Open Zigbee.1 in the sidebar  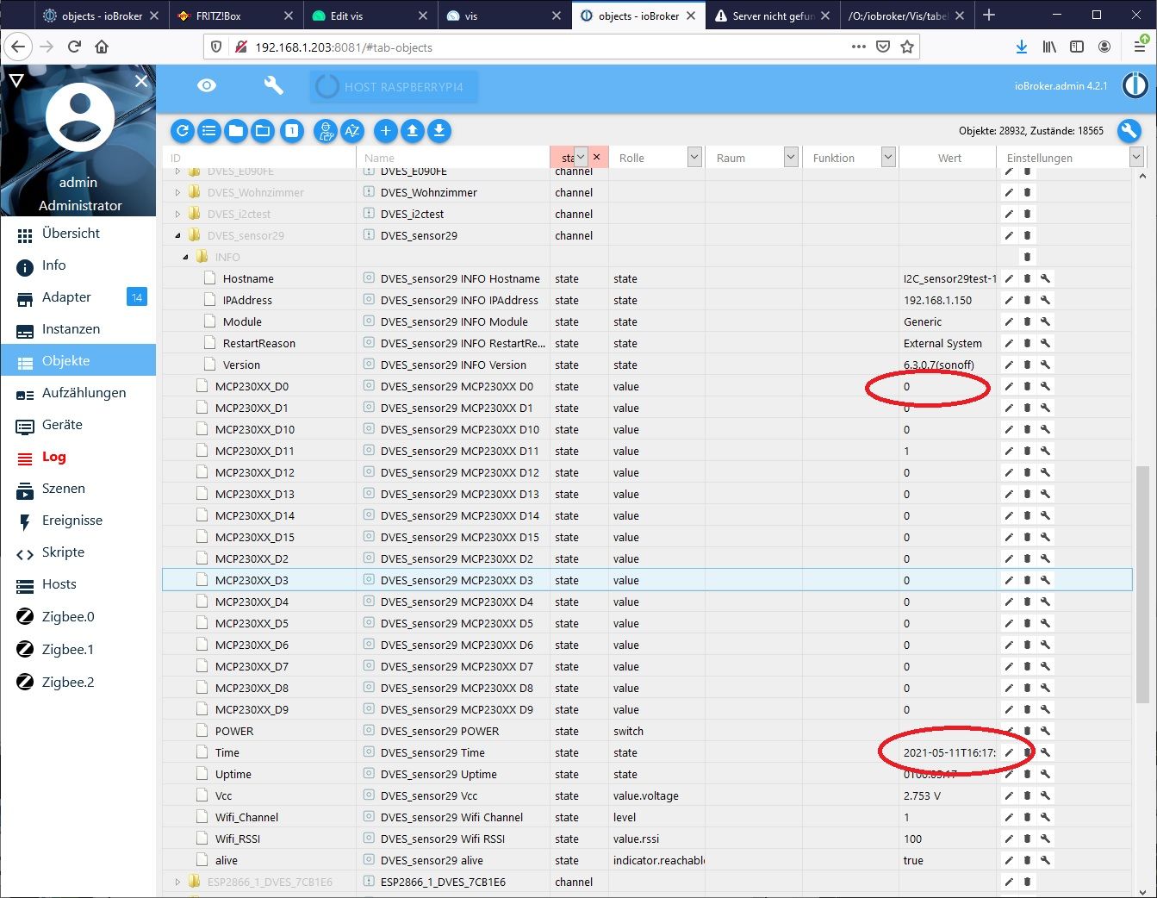(78, 650)
